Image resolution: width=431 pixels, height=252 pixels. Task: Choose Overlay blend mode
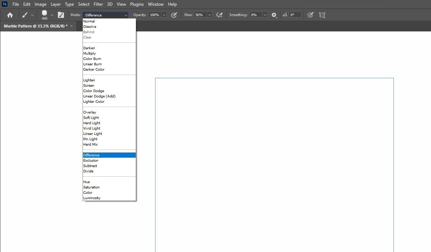click(x=109, y=112)
